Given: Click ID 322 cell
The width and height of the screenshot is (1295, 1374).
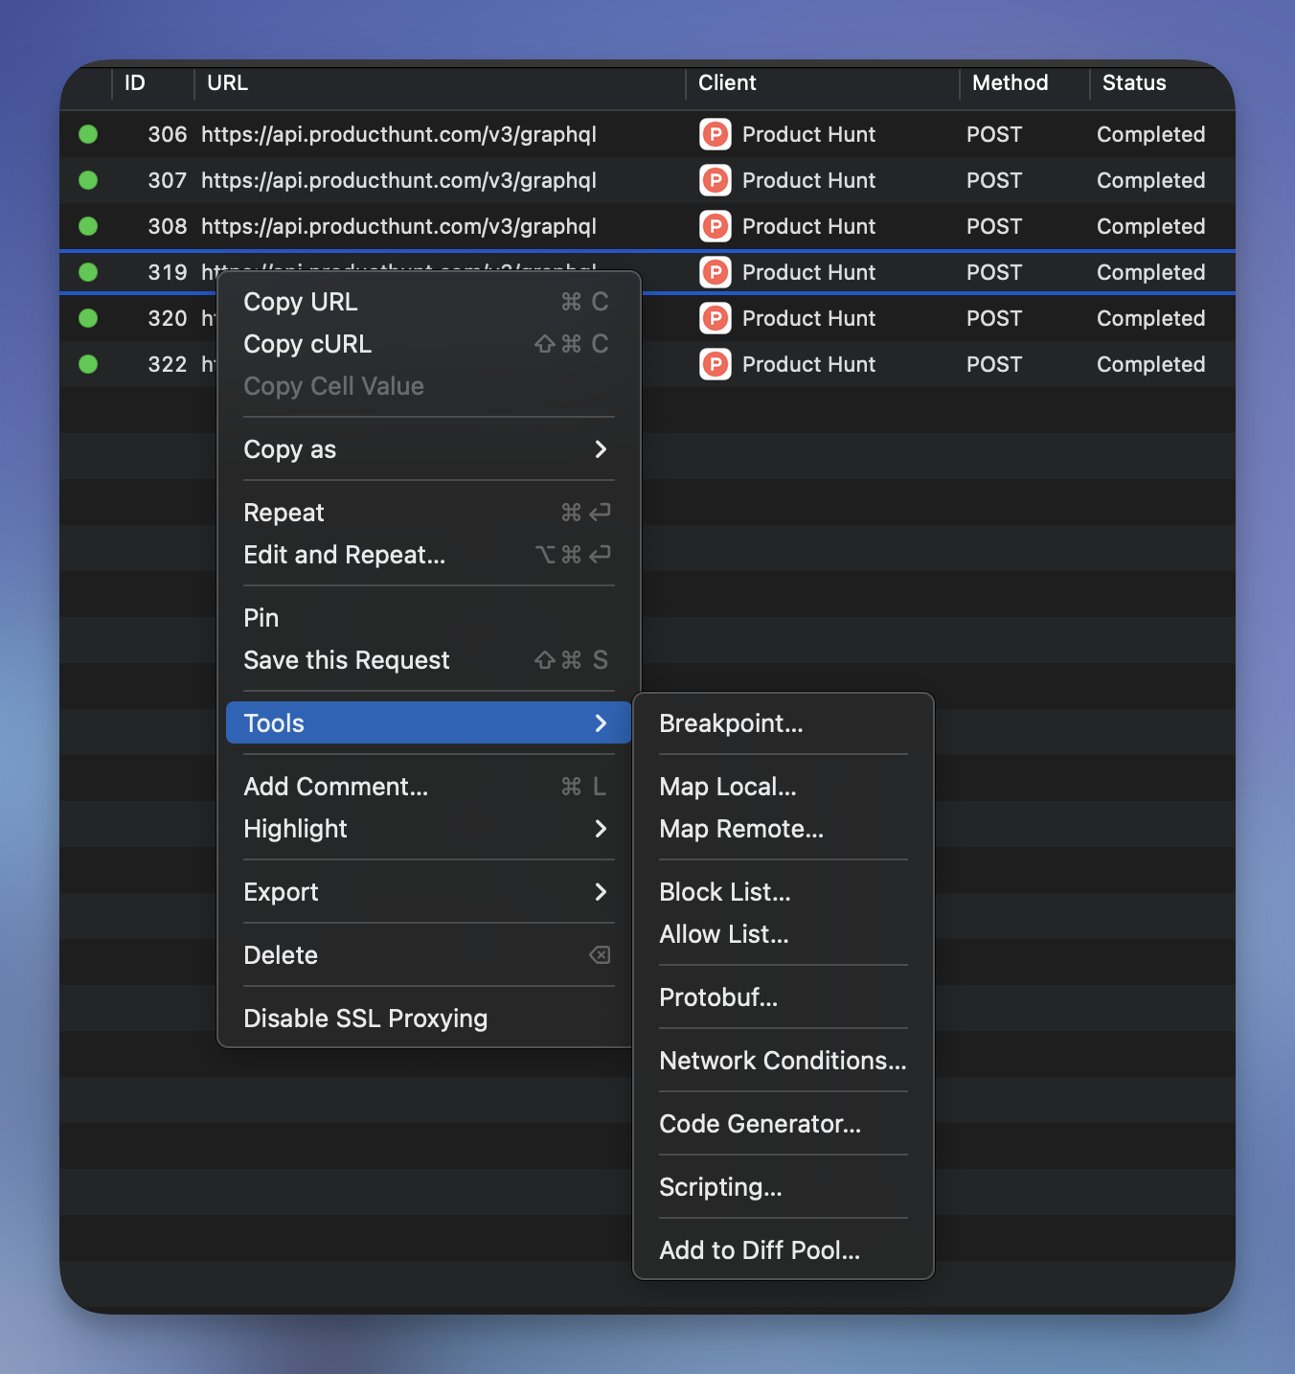Looking at the screenshot, I should [168, 364].
